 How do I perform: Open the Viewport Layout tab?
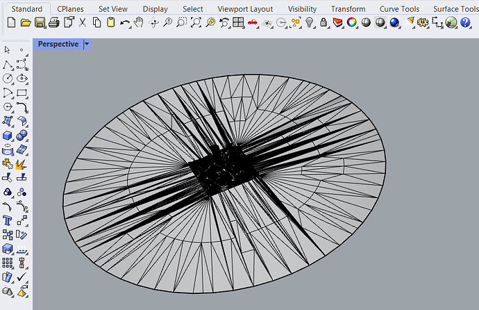point(245,9)
